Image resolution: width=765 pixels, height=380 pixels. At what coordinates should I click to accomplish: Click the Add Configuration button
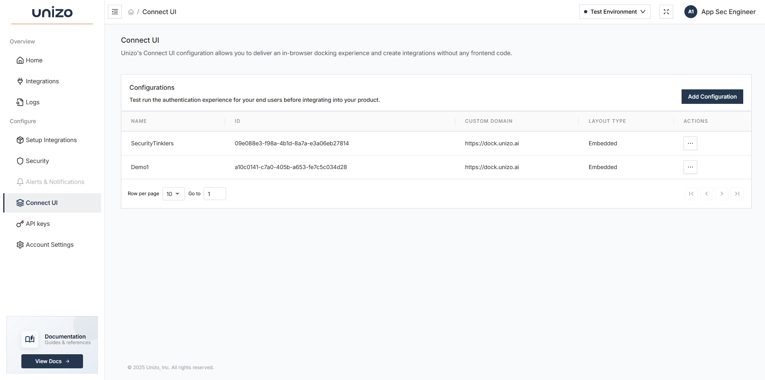click(x=712, y=97)
